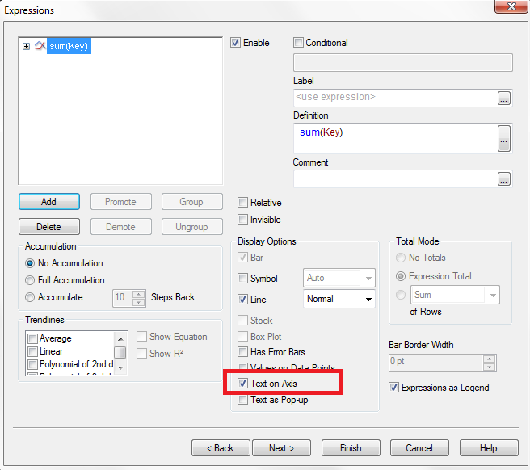Image resolution: width=530 pixels, height=470 pixels.
Task: Check the Has Error Bars checkbox
Action: tap(242, 352)
